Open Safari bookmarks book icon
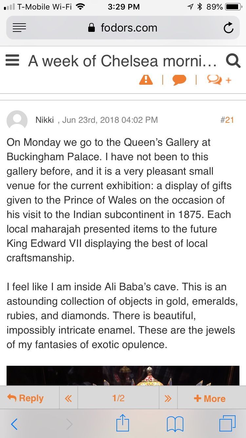This screenshot has width=246, height=438. [175, 424]
